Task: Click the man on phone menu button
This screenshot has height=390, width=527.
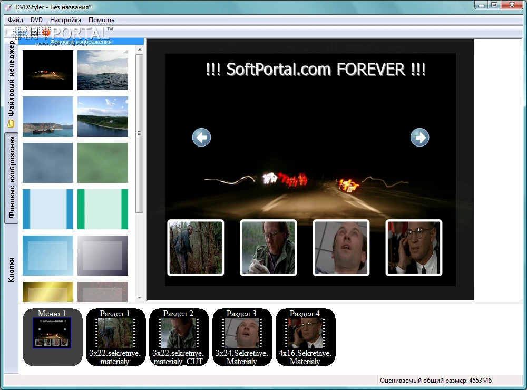Action: (x=414, y=248)
